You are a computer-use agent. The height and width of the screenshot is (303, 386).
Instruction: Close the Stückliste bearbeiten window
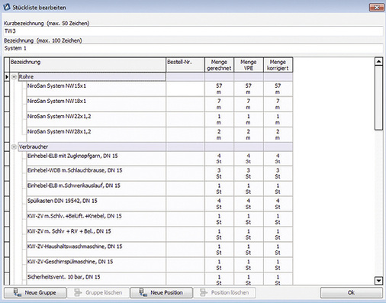pos(377,8)
